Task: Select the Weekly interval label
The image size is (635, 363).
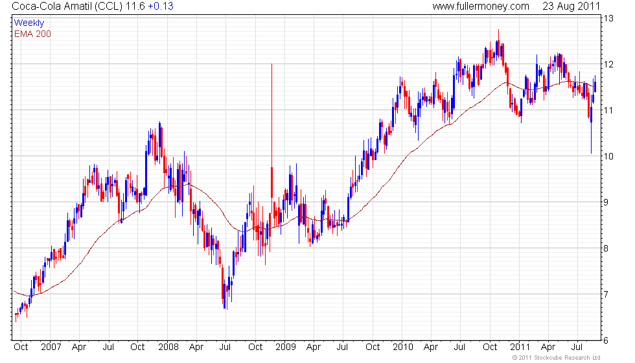Action: (x=29, y=23)
